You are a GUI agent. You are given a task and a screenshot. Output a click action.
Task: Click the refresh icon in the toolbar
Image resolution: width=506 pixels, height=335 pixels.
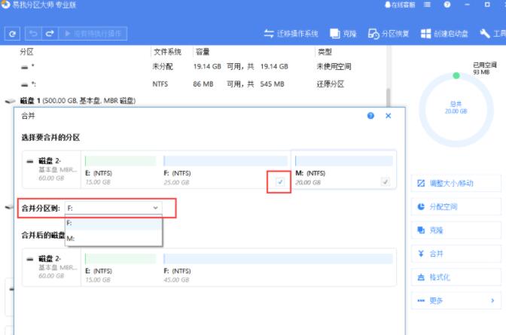[x=12, y=34]
